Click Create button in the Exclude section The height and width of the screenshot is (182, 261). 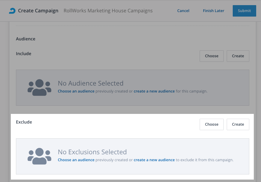coord(238,124)
